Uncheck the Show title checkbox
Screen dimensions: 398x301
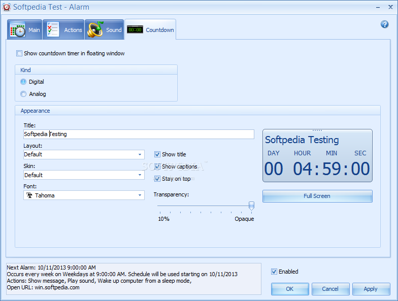click(157, 154)
